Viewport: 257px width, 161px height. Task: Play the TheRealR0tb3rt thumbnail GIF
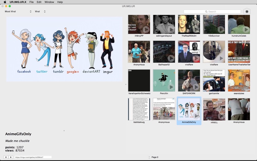pos(196,30)
